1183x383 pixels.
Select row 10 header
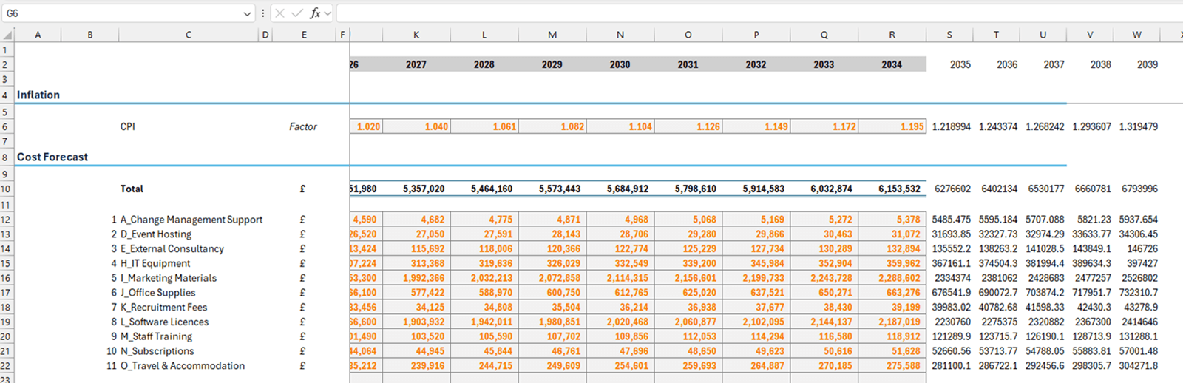[x=6, y=189]
